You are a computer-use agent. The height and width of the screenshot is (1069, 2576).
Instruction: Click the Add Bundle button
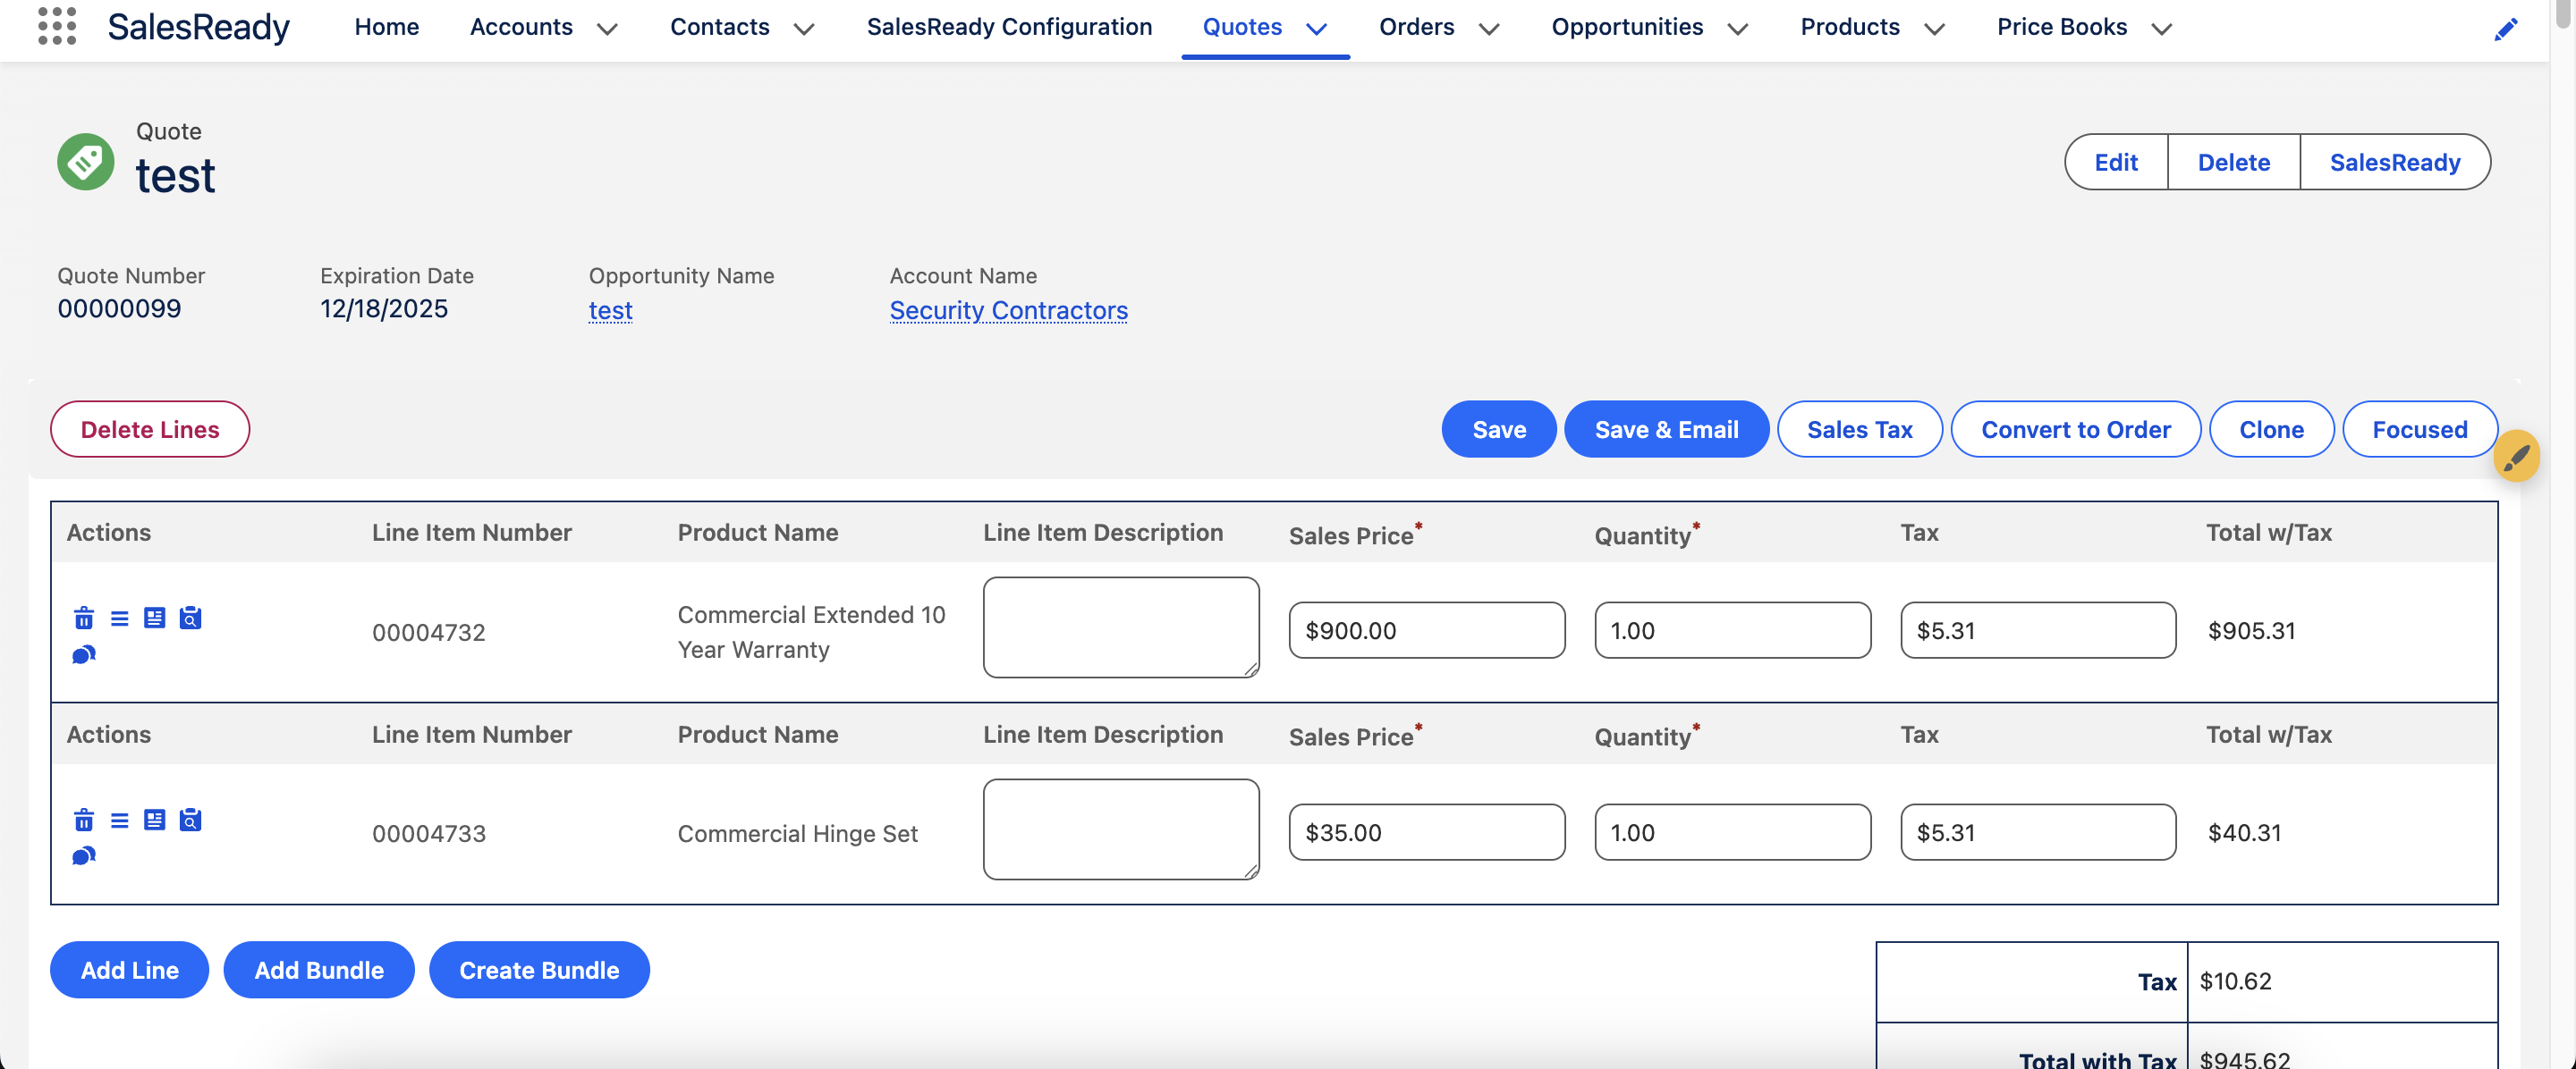click(319, 970)
